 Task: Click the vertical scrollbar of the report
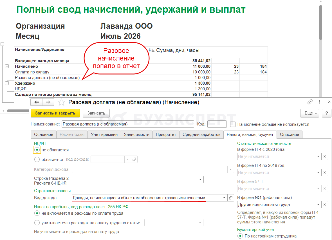click(x=320, y=23)
